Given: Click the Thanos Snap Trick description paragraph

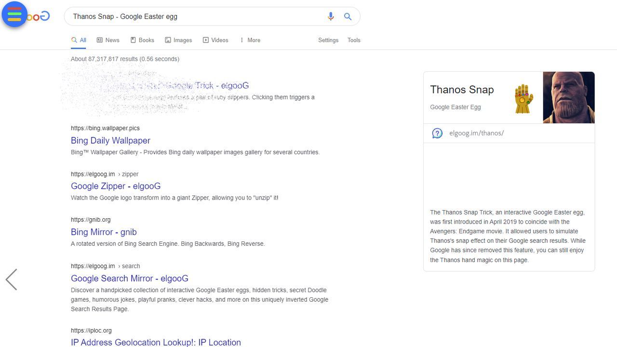Looking at the screenshot, I should click(x=508, y=236).
